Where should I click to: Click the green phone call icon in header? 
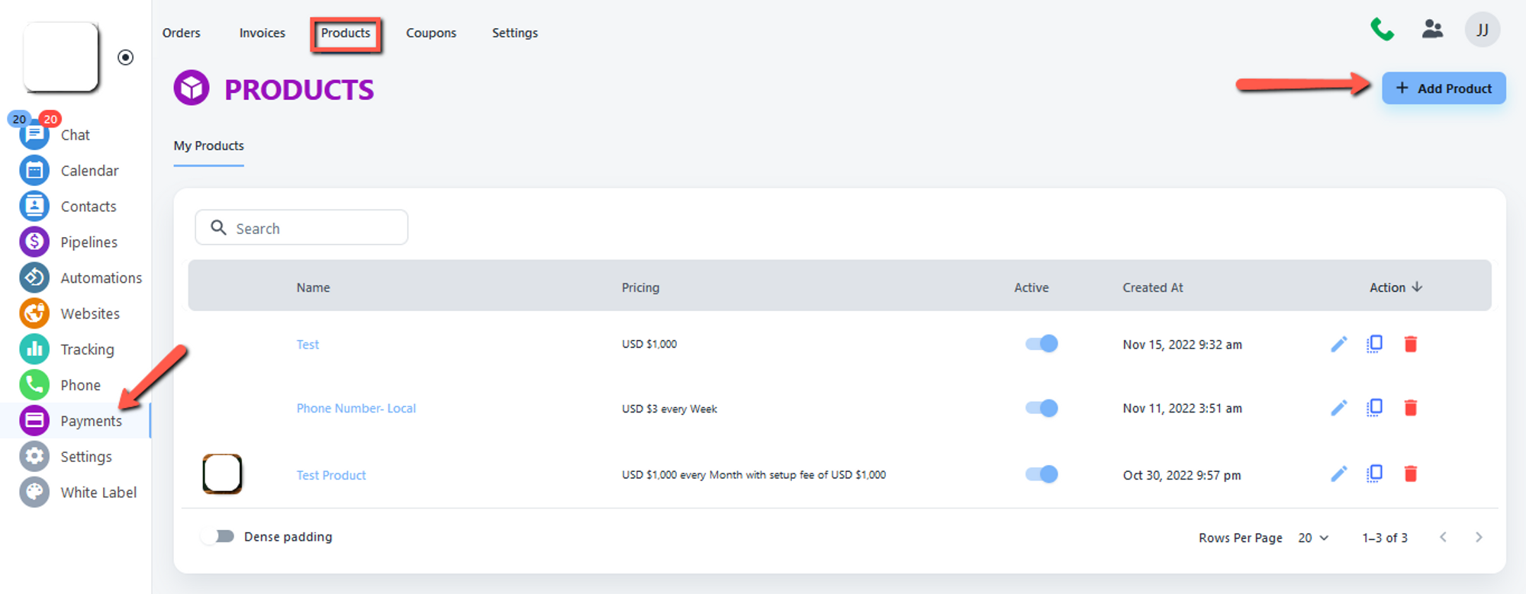(1382, 31)
